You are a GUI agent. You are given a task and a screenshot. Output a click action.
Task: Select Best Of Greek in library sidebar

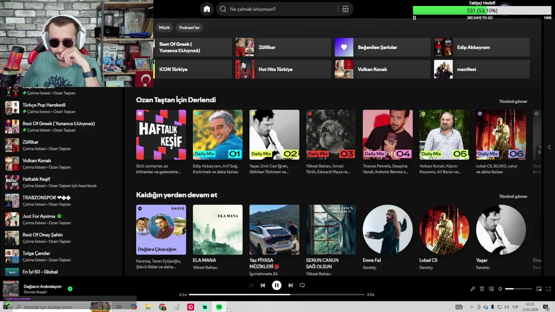pos(62,127)
